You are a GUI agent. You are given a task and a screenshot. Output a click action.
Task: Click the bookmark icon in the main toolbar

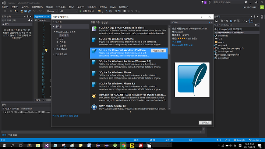[x=124, y=11]
